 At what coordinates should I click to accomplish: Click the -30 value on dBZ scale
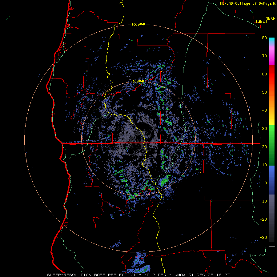pyautogui.click(x=263, y=237)
